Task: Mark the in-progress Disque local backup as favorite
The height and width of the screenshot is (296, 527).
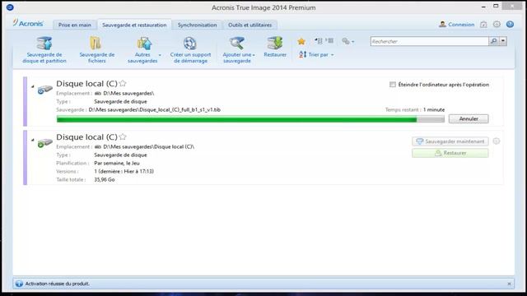Action: tap(123, 83)
